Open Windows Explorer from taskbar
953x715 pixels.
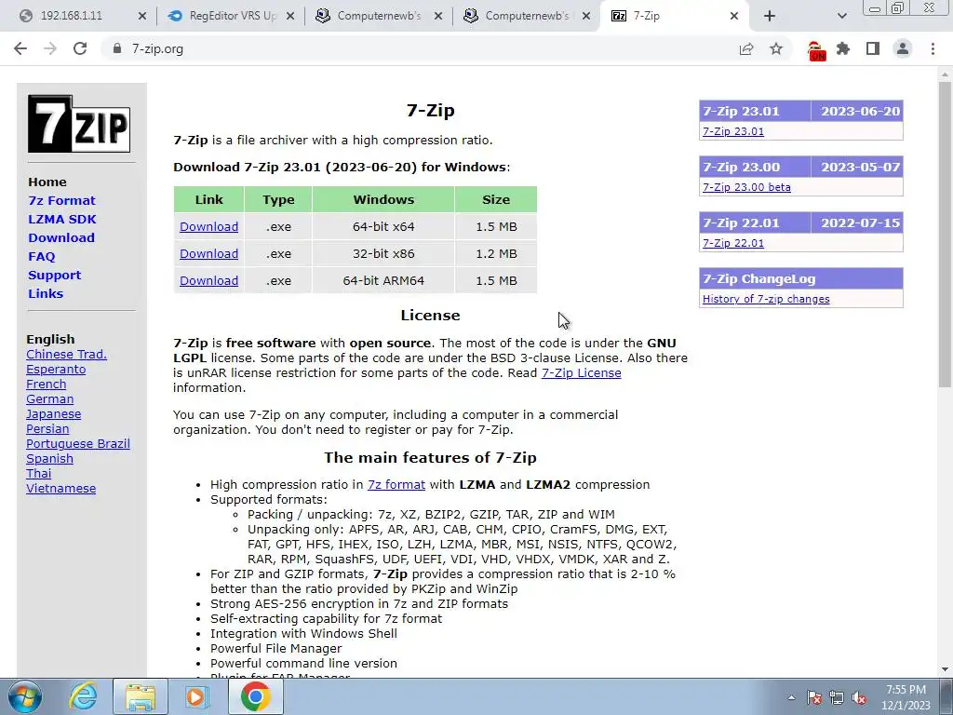[141, 696]
